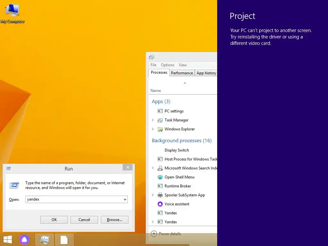Switch to the App history tab
The height and width of the screenshot is (246, 328).
click(x=206, y=73)
